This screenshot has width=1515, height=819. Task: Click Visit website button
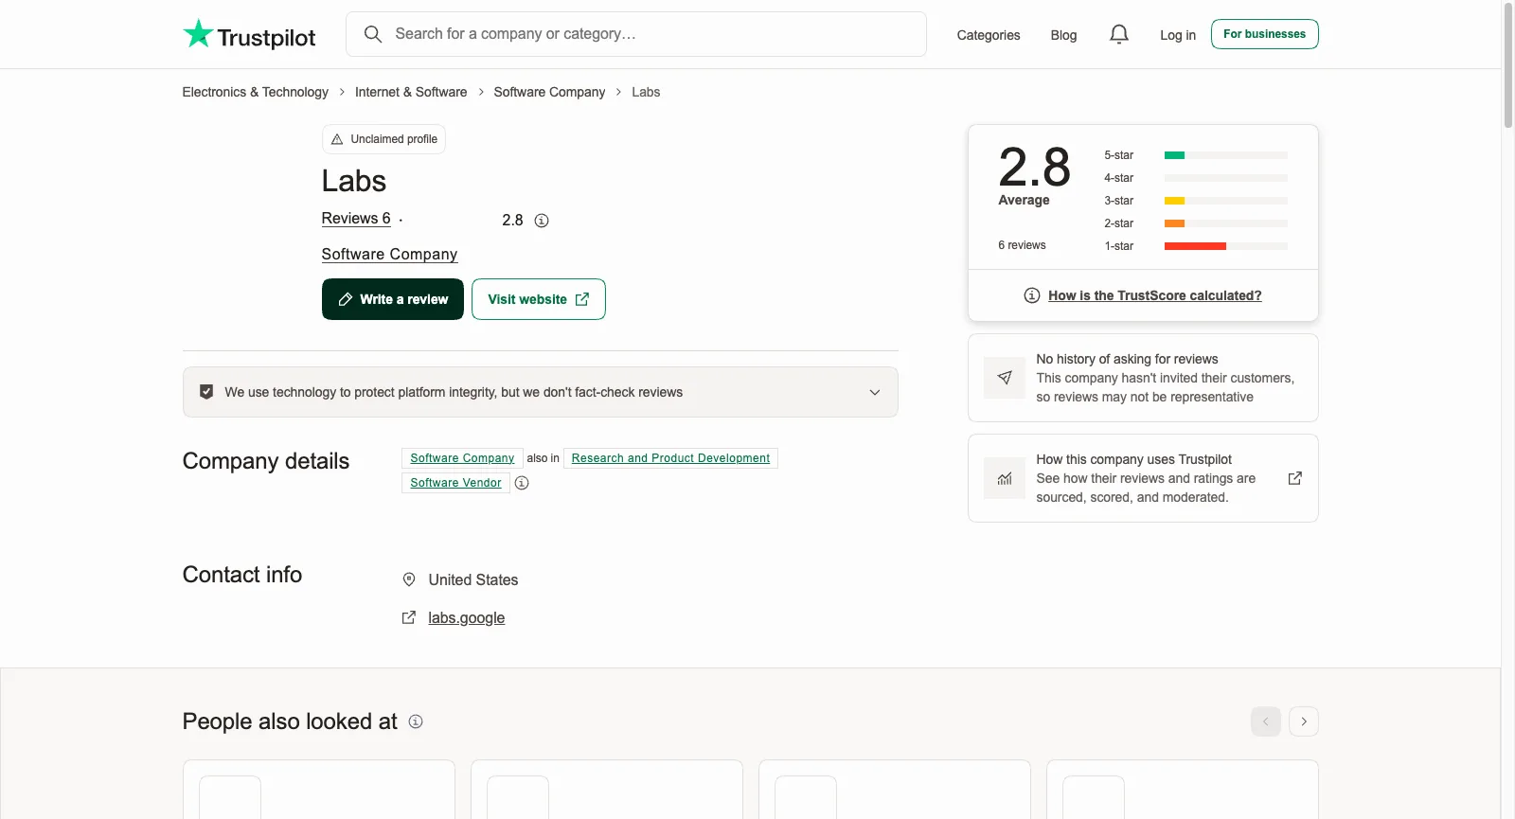[x=539, y=299]
